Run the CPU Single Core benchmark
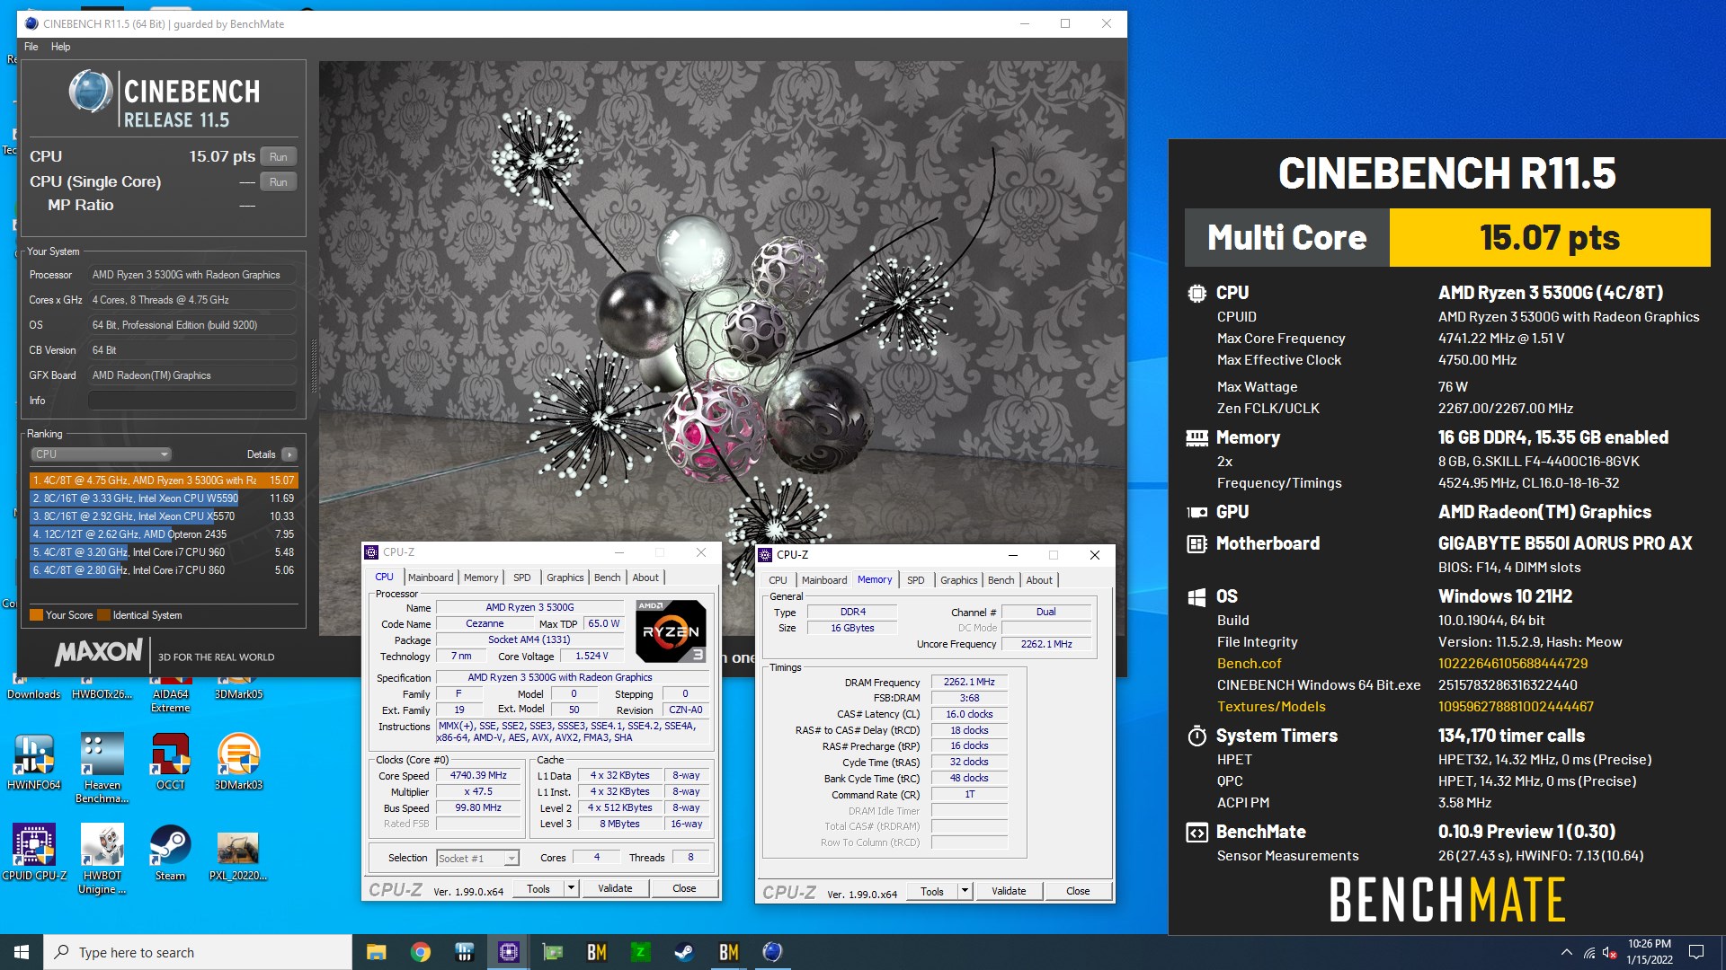 click(x=279, y=181)
